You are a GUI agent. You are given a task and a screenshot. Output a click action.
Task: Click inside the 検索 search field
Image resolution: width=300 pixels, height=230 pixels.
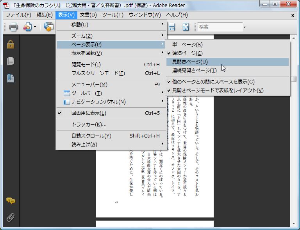(x=220, y=27)
